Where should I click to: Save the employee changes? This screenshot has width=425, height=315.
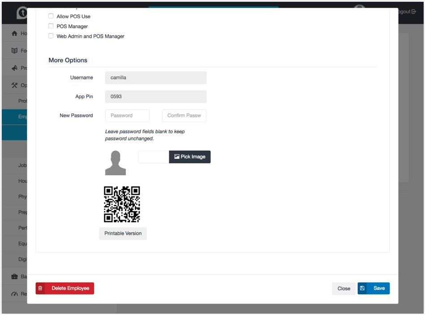(373, 289)
